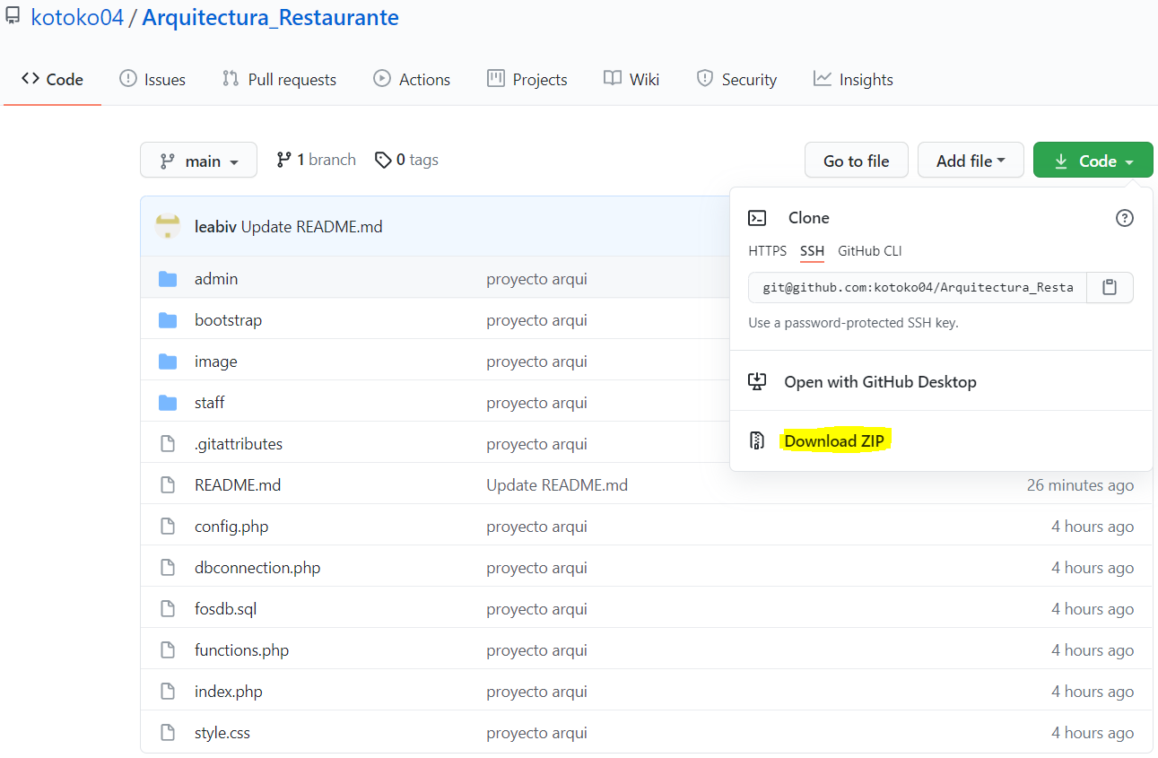This screenshot has width=1158, height=758.
Task: Click the README.md file icon
Action: [168, 484]
